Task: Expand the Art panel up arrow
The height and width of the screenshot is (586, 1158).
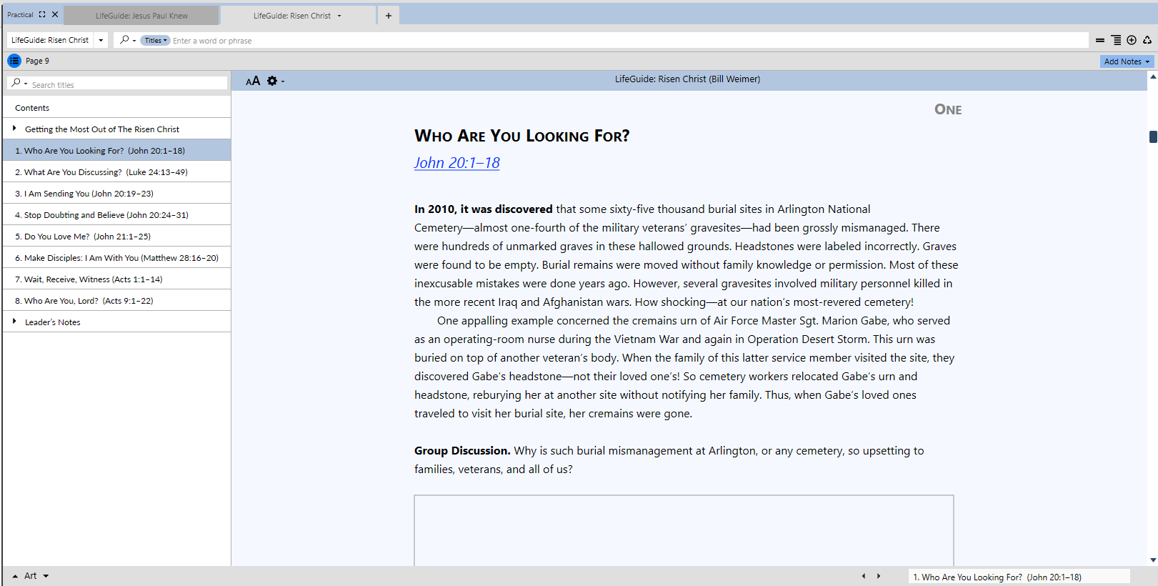Action: (x=15, y=576)
